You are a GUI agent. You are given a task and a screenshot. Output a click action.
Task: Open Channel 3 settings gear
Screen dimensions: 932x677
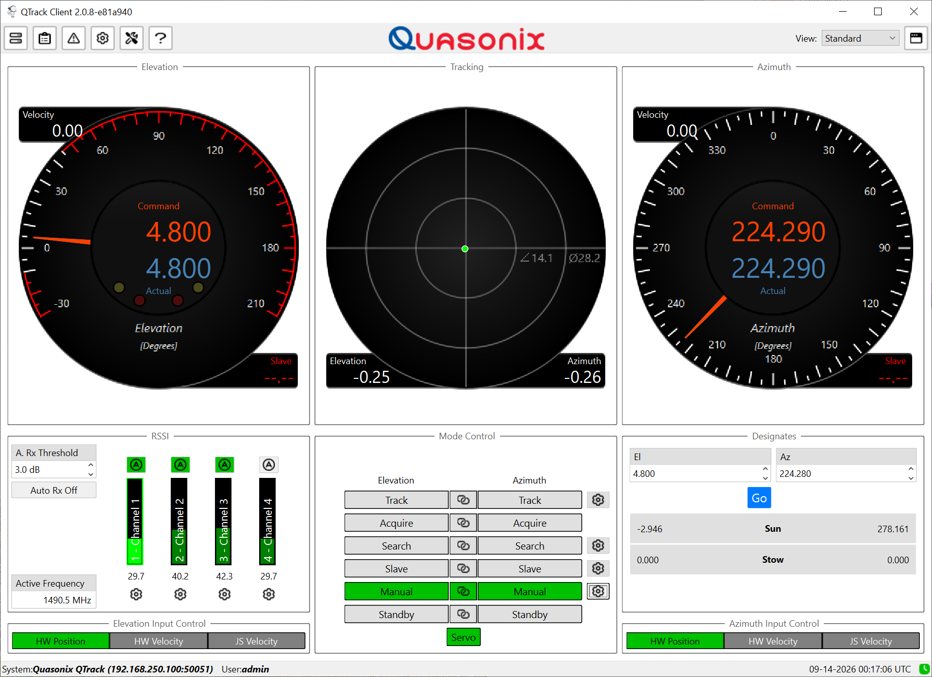[x=225, y=594]
